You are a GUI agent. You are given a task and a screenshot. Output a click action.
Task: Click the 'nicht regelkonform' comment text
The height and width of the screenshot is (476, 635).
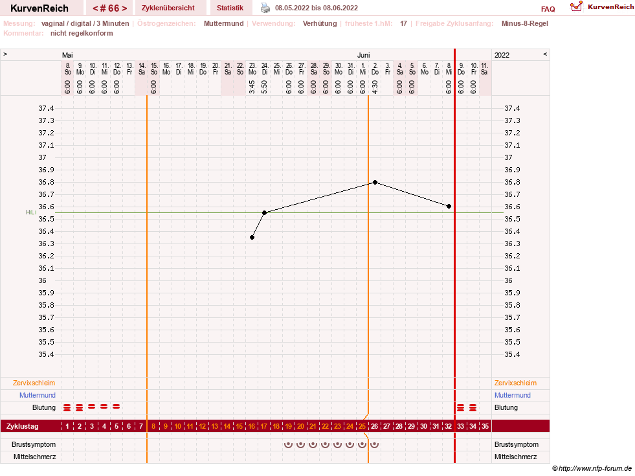coord(82,33)
